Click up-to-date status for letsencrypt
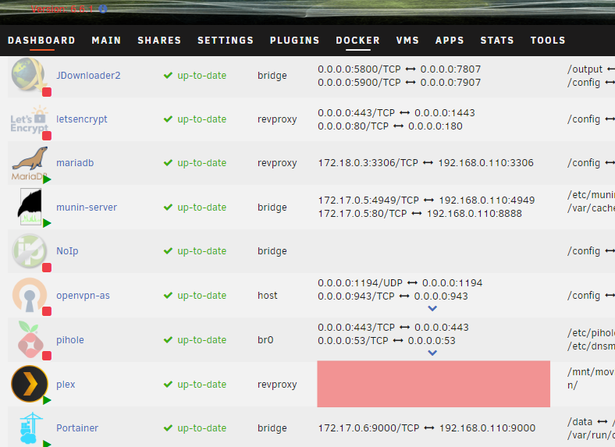 coord(195,119)
